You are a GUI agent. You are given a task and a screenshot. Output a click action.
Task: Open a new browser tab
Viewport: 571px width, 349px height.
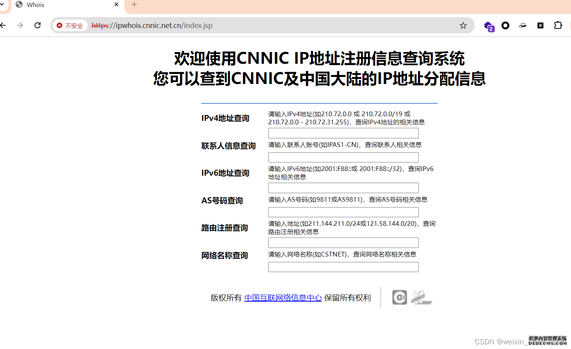click(134, 5)
